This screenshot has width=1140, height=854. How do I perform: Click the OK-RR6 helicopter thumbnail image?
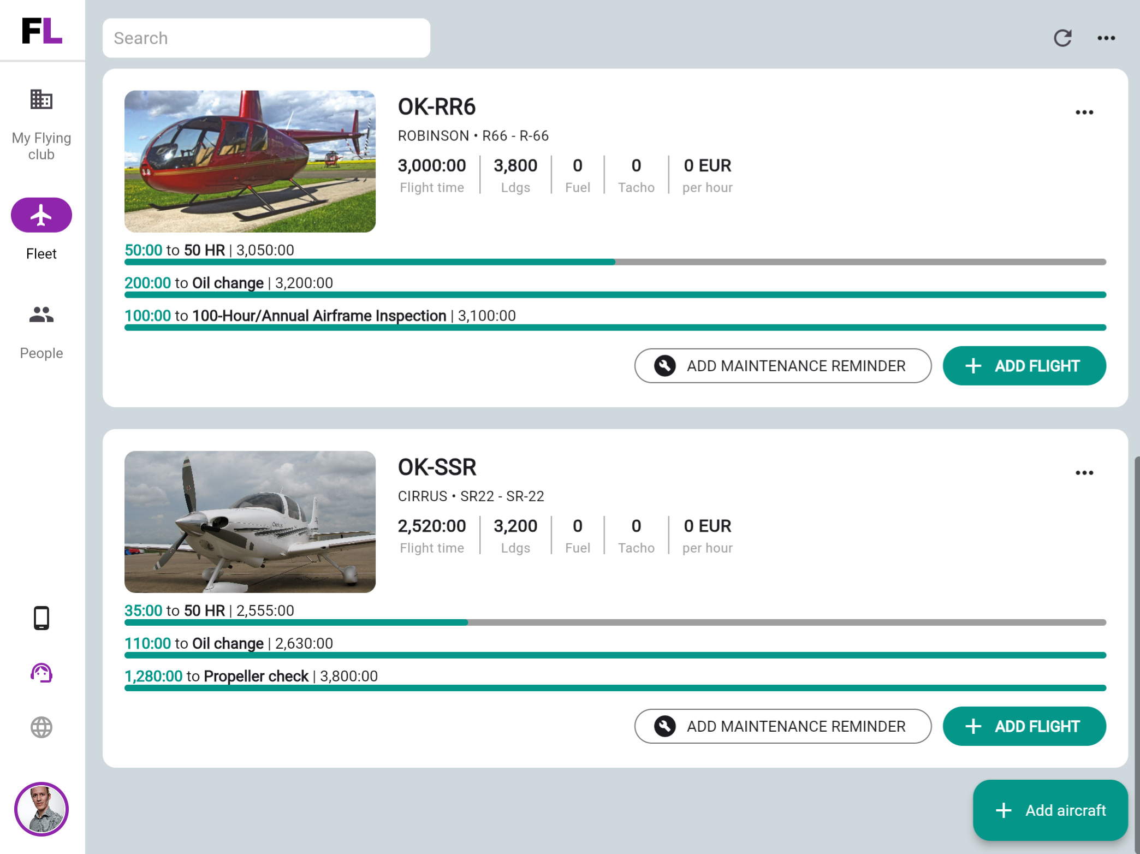click(x=250, y=161)
